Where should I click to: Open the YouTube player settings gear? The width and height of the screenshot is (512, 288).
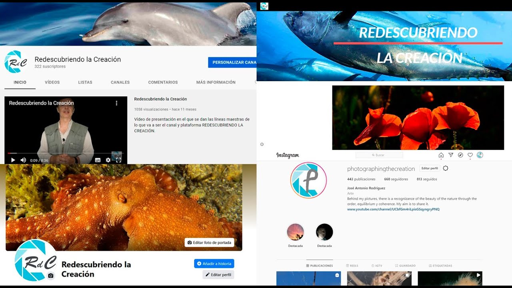coord(108,160)
